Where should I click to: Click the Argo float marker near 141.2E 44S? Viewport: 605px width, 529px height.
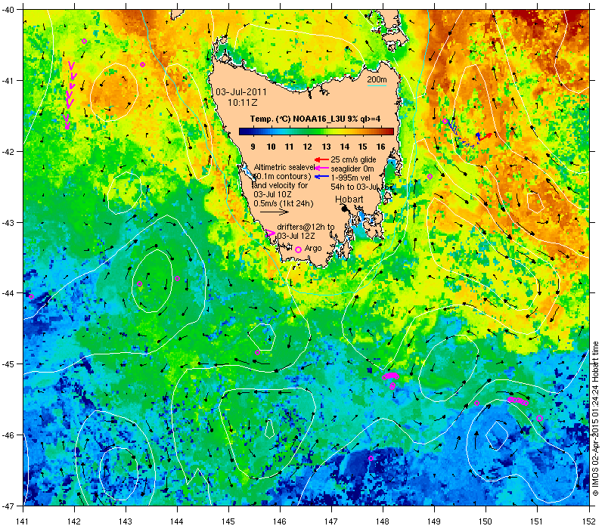coord(31,296)
